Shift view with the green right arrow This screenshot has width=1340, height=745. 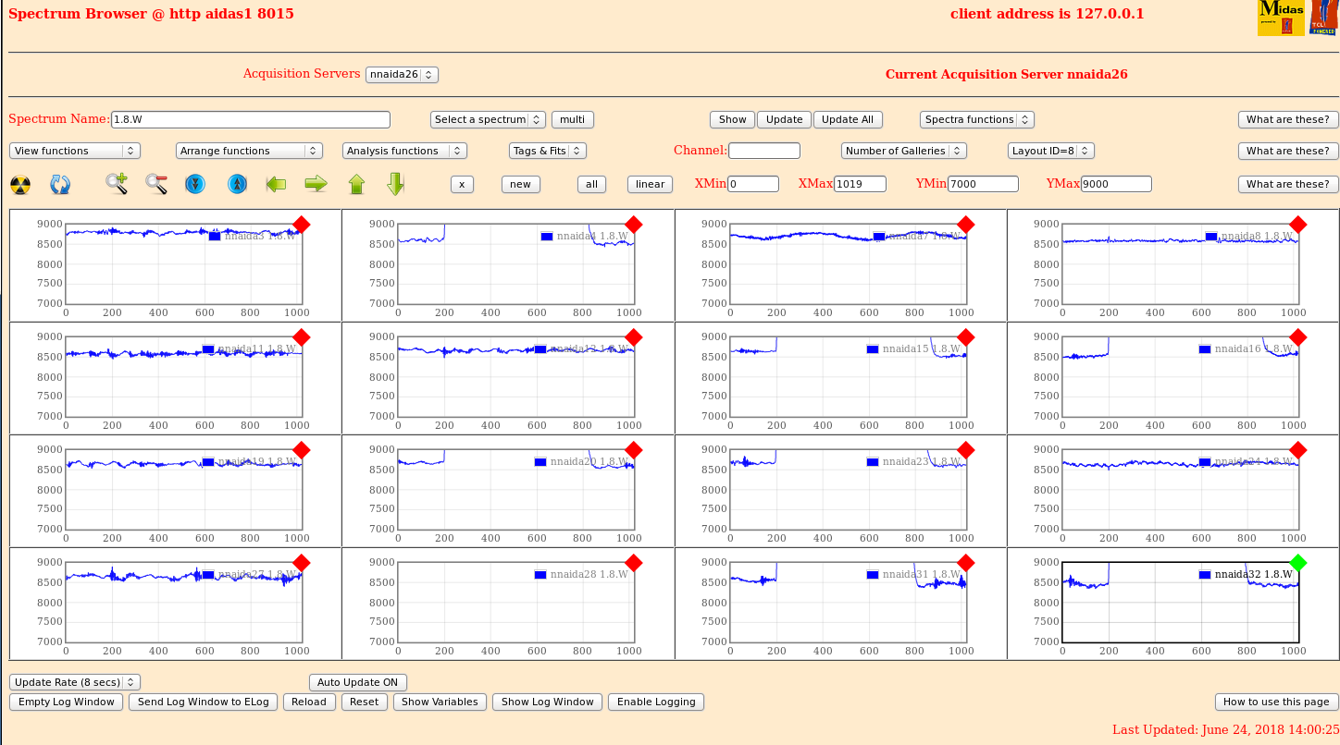pos(316,184)
